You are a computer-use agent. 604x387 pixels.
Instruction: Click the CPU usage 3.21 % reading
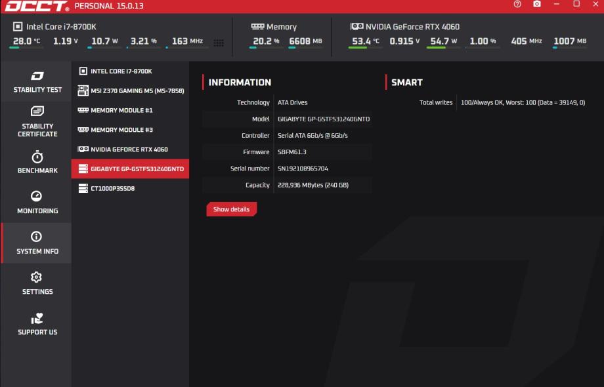tap(144, 41)
